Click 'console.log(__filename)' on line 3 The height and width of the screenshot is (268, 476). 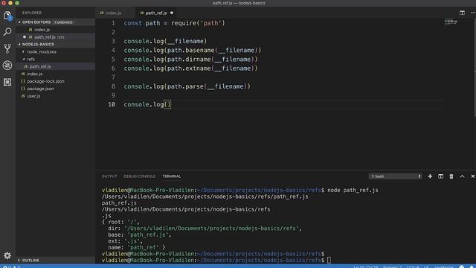click(165, 41)
